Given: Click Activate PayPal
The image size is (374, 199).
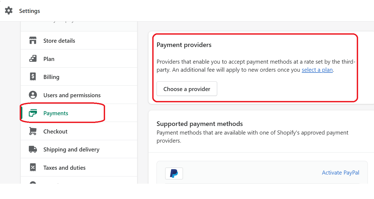Looking at the screenshot, I should coord(340,173).
